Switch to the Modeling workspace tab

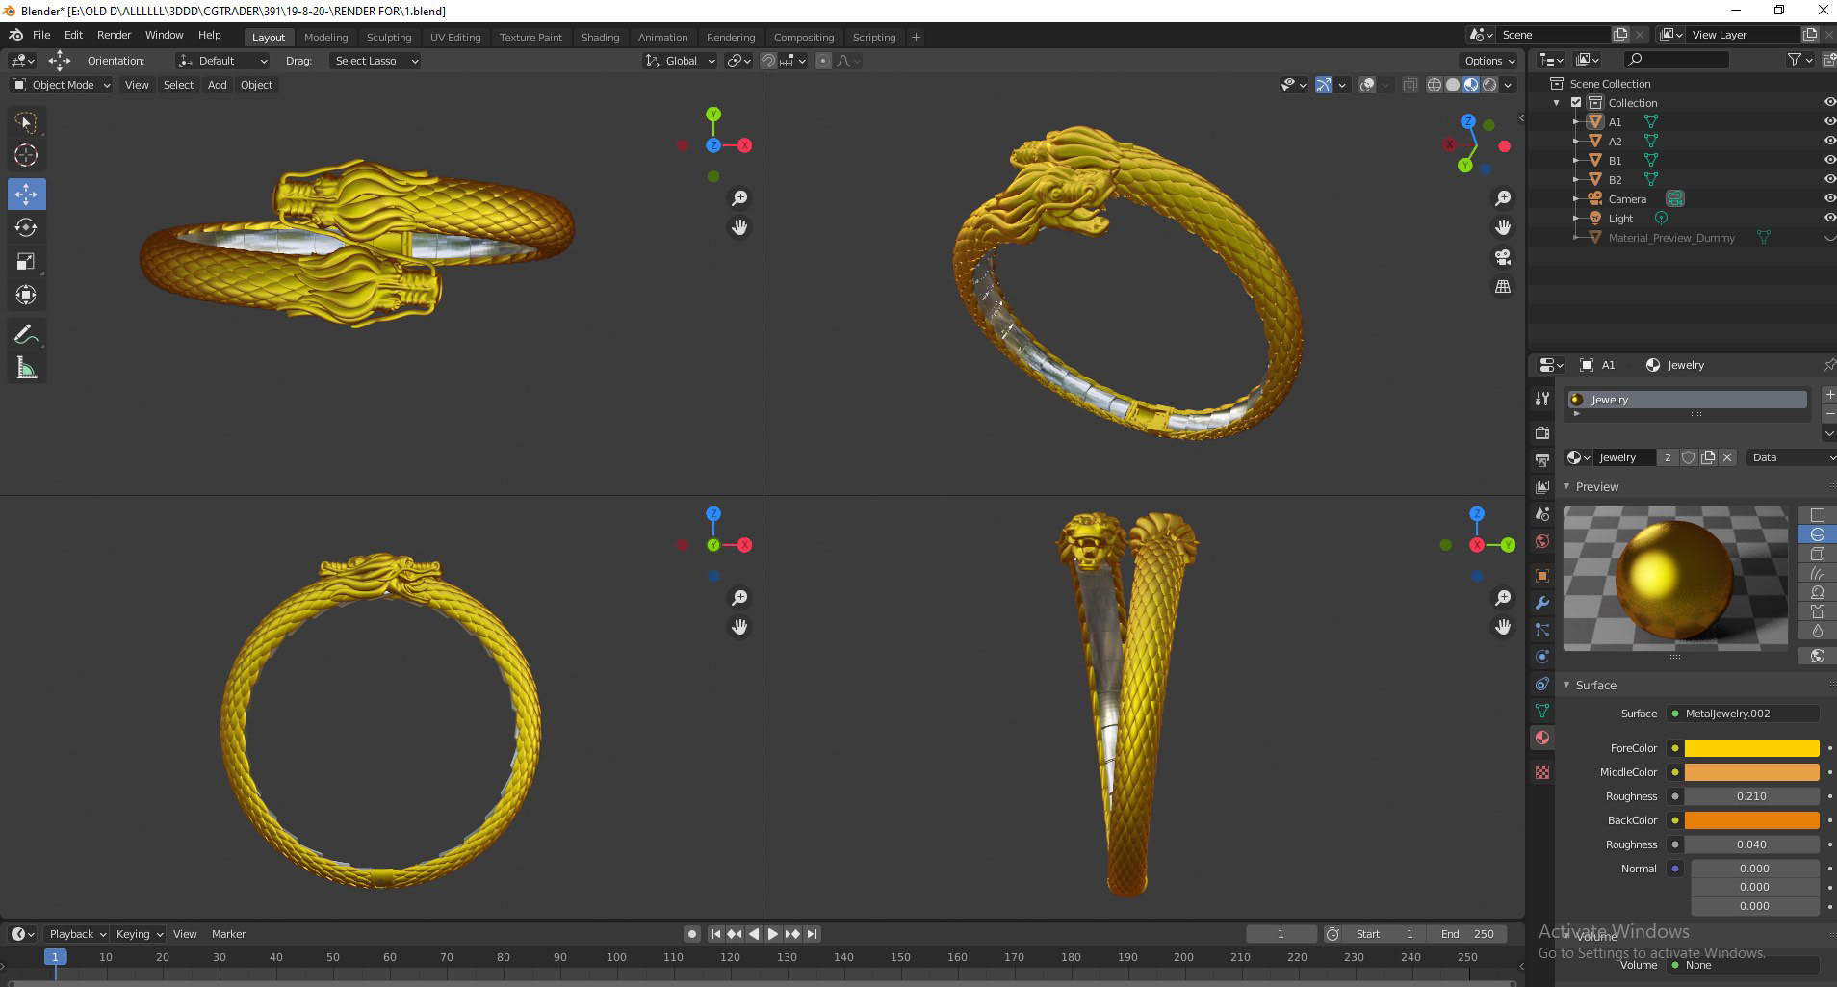[325, 38]
